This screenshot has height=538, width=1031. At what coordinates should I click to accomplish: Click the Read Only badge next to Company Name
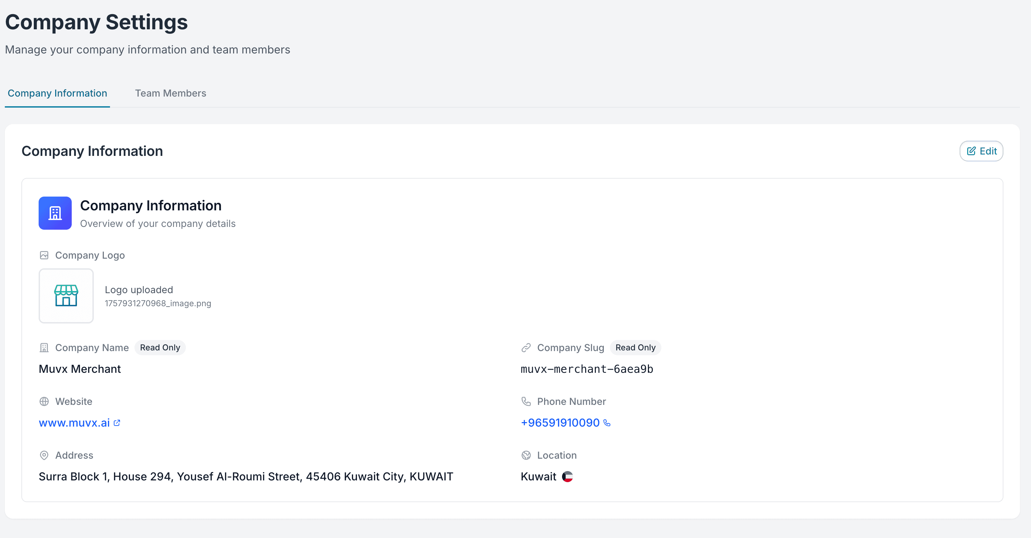(160, 348)
